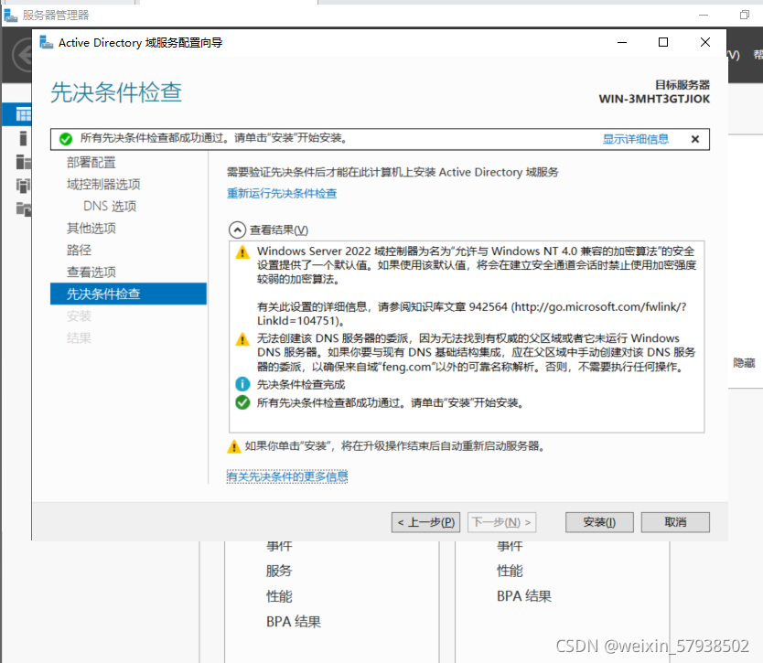Go back with 上一步(P) button
Screen dimensions: 763x663
click(425, 522)
